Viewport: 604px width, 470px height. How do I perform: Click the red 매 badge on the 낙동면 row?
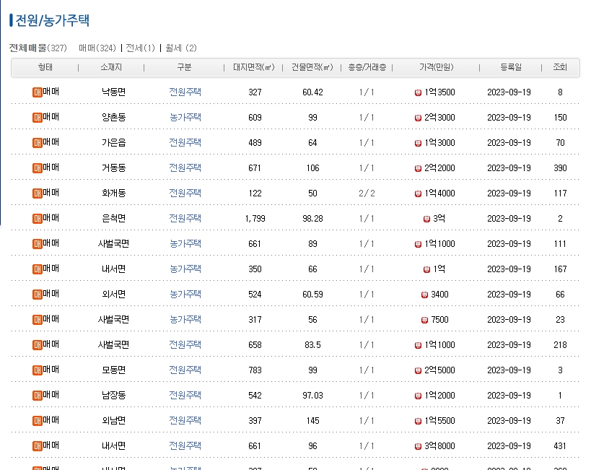(x=37, y=91)
